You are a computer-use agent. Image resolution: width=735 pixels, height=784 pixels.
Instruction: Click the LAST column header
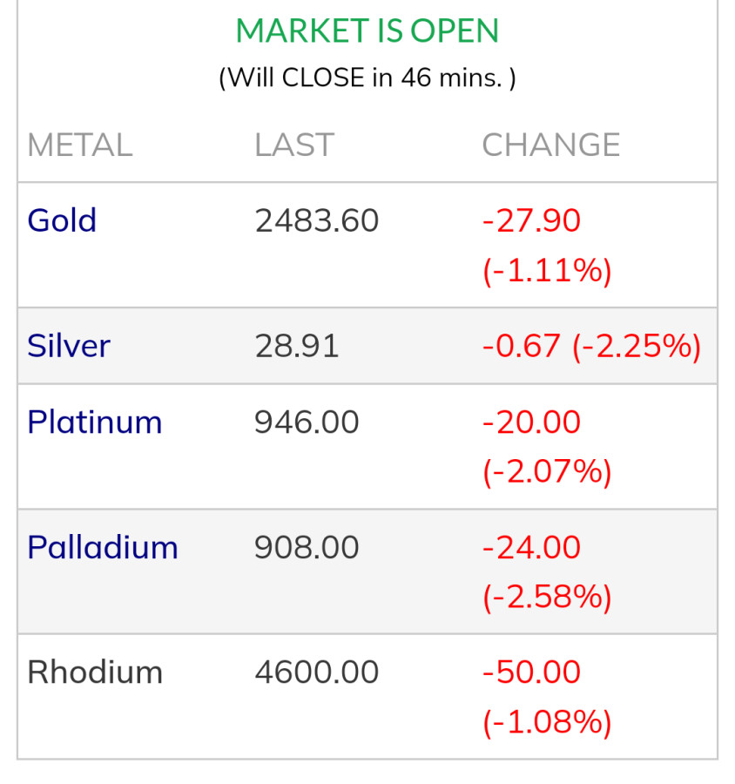(x=294, y=145)
